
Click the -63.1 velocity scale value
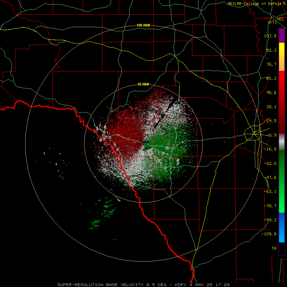coord(270,192)
